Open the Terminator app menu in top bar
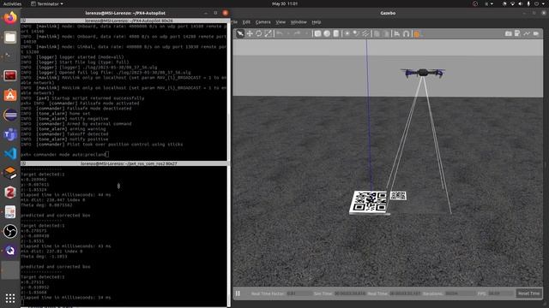549x308 pixels. point(47,3)
